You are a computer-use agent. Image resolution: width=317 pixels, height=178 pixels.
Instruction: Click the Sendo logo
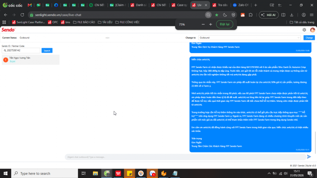pos(8,30)
